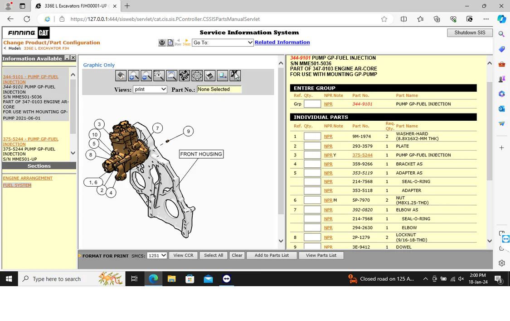The width and height of the screenshot is (510, 321).
Task: Click the fit-to-window magnifier icon
Action: tap(171, 76)
